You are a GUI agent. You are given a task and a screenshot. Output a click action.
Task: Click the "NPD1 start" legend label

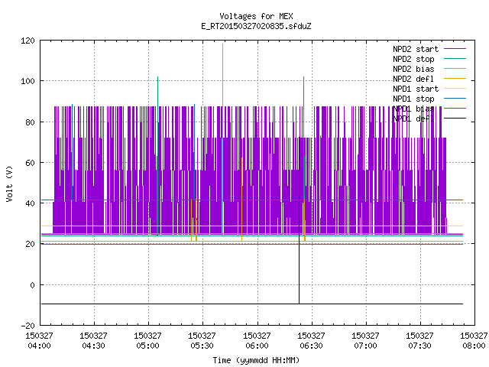pyautogui.click(x=416, y=89)
